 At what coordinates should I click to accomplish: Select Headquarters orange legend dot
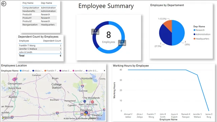click(x=194, y=39)
